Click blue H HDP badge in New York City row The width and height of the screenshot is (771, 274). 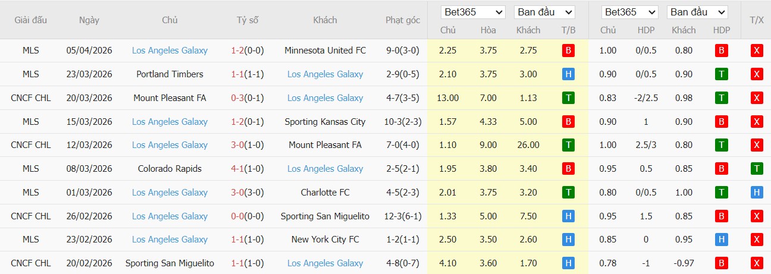[721, 240]
